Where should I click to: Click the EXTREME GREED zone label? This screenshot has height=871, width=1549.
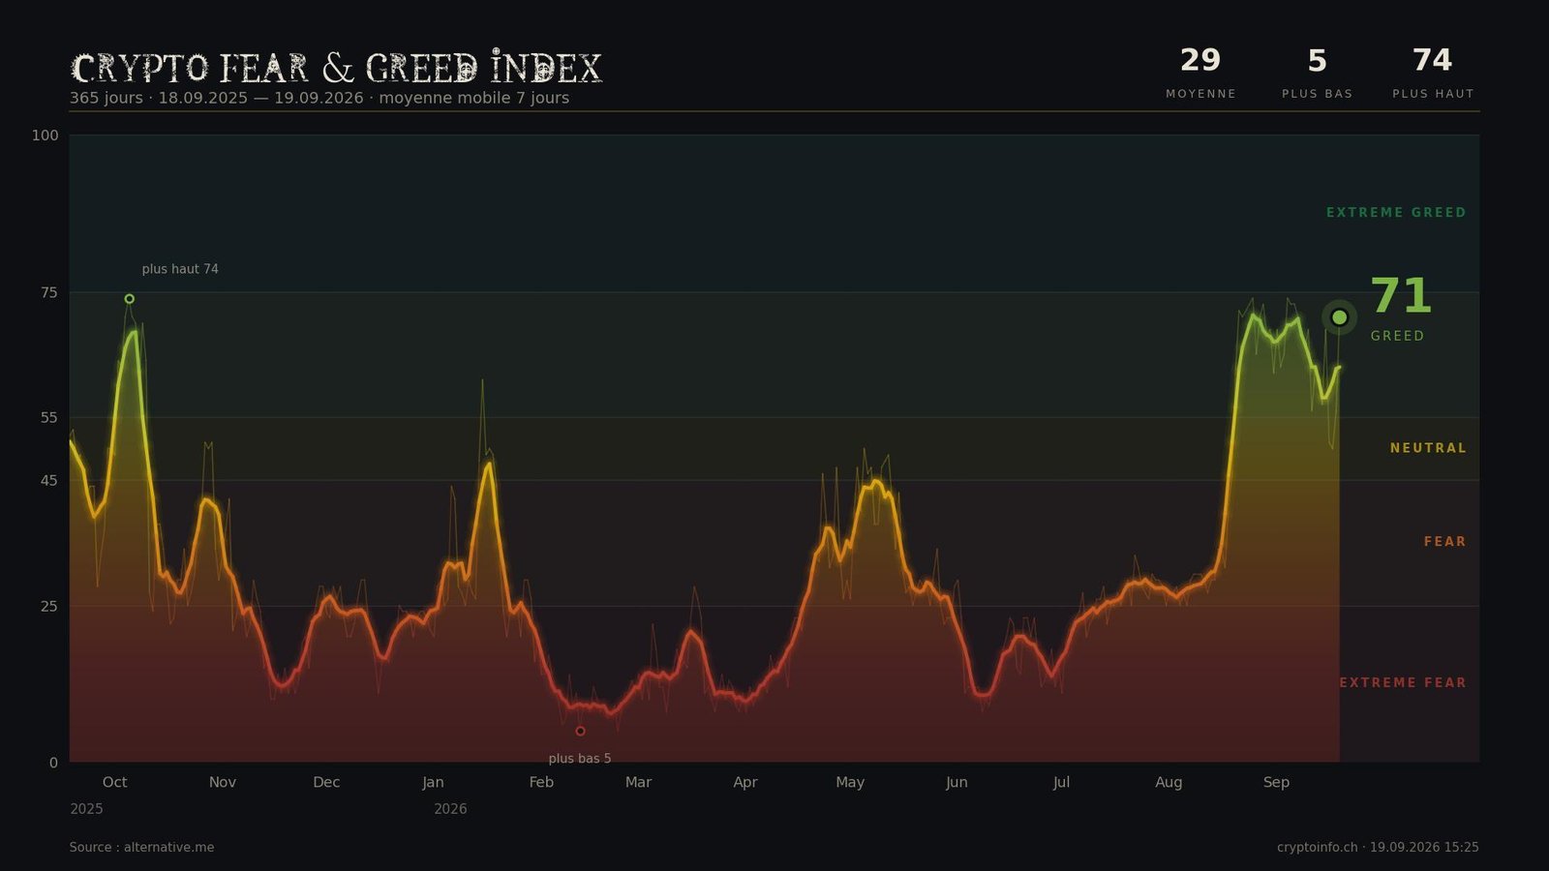[1396, 213]
